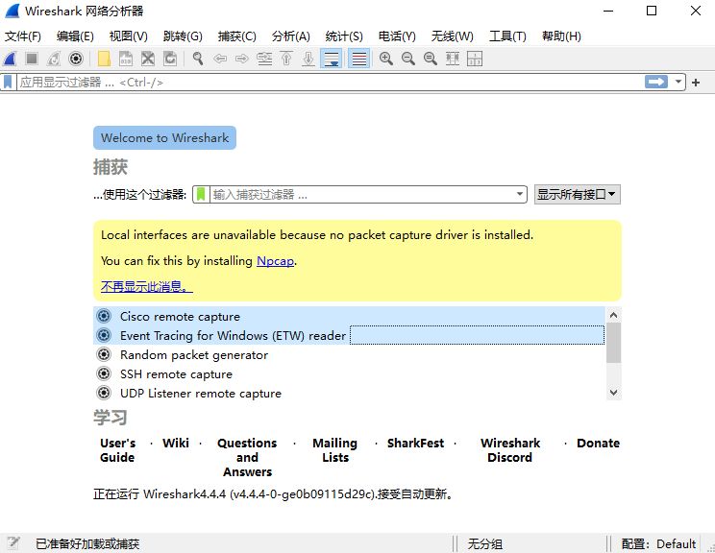This screenshot has width=715, height=553.
Task: Click the capture filter green bookmark icon
Action: 201,194
